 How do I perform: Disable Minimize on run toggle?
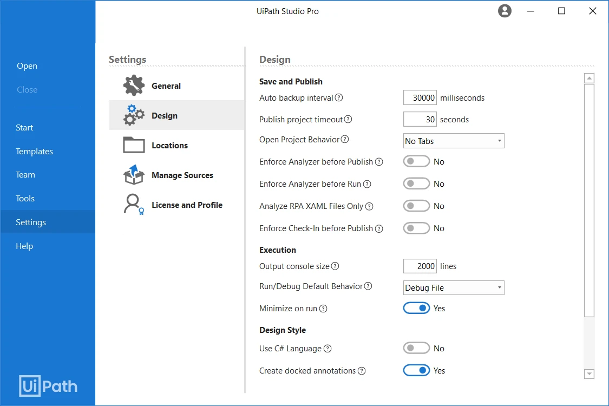pyautogui.click(x=416, y=308)
